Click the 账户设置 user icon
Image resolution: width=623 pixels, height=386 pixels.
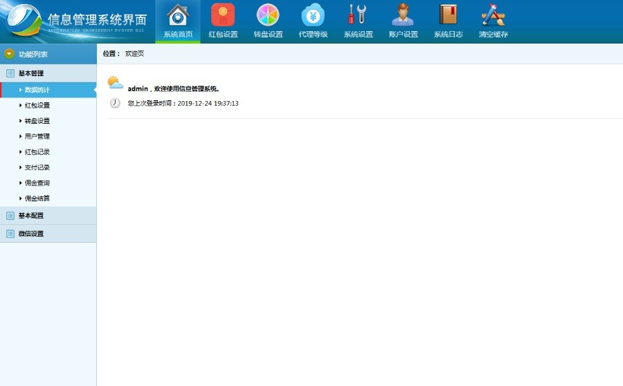403,15
